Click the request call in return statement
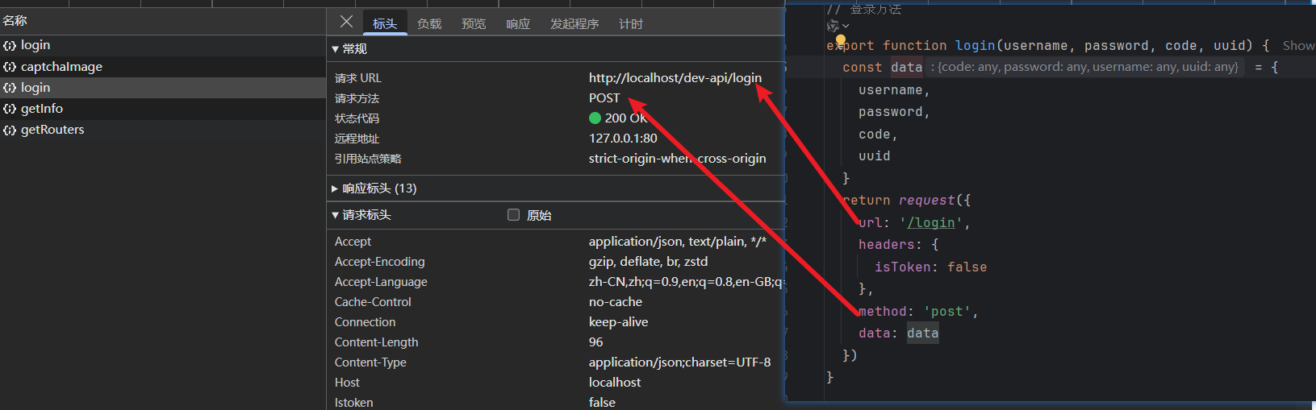 point(926,200)
